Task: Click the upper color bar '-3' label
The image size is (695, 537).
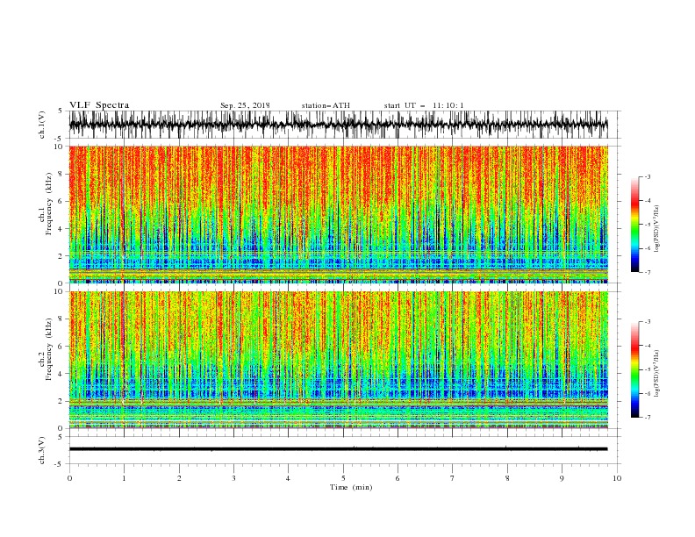Action: [647, 176]
